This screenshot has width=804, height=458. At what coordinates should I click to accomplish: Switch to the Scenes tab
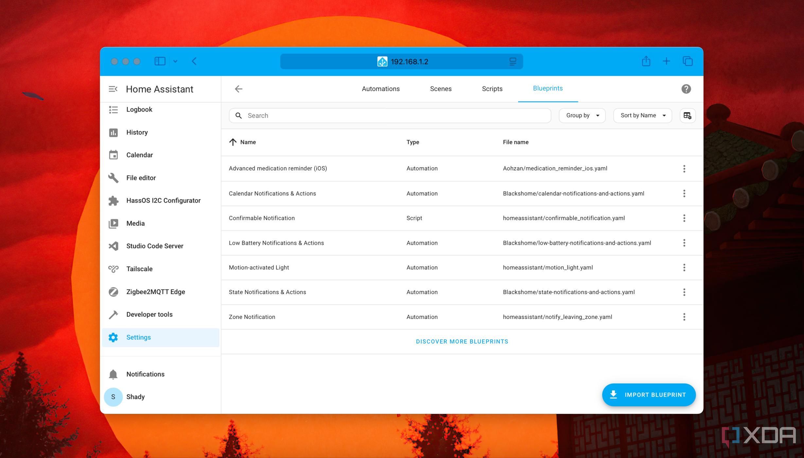tap(441, 89)
